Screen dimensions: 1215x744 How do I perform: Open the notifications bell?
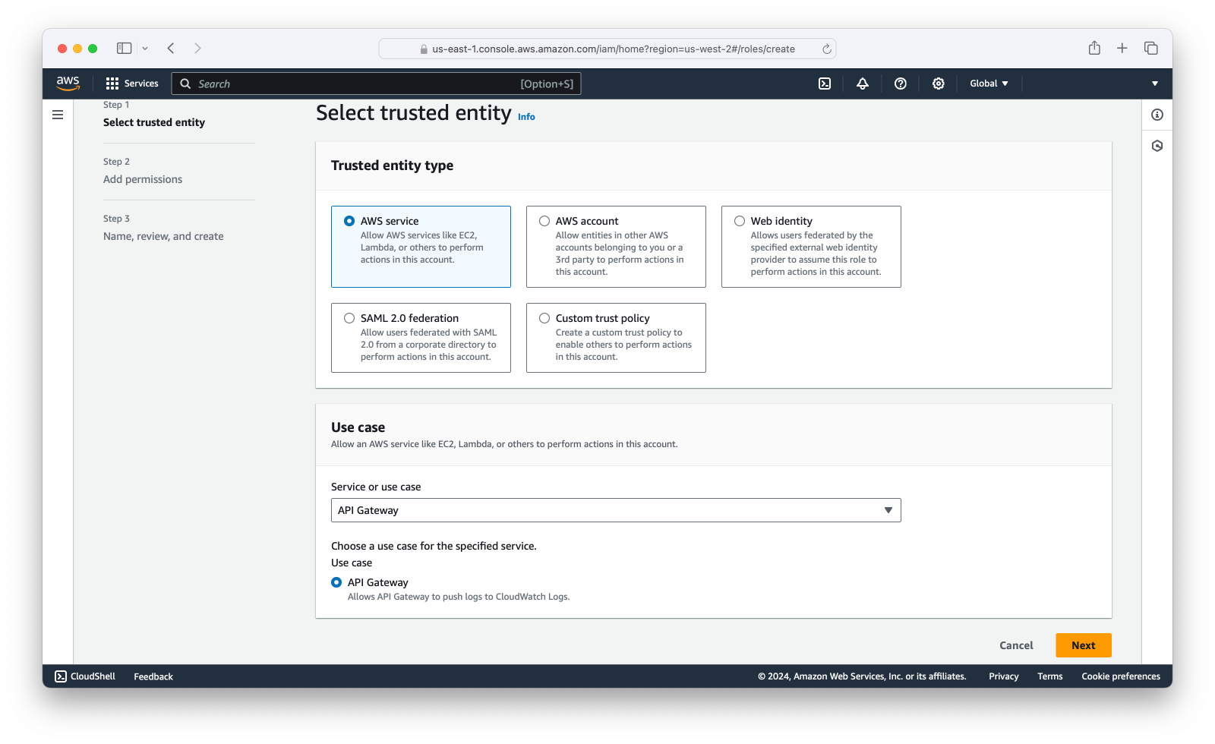click(863, 84)
